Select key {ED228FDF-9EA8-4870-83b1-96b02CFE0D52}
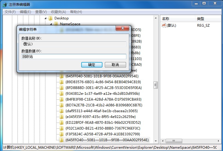This screenshot has width=223, height=151. pos(103,123)
